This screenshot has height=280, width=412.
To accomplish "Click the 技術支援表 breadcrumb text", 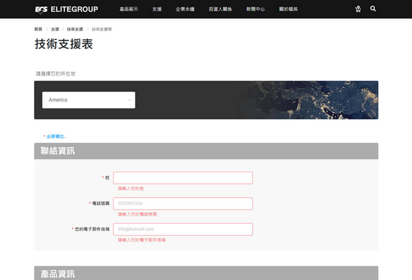I will pyautogui.click(x=102, y=29).
